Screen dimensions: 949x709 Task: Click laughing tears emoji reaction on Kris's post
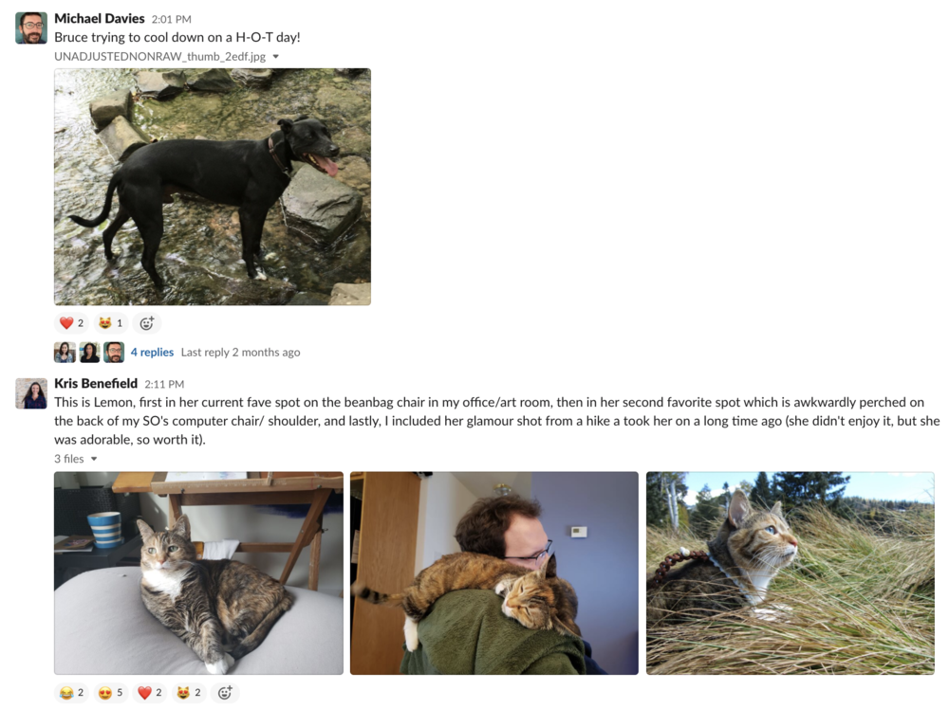click(71, 693)
